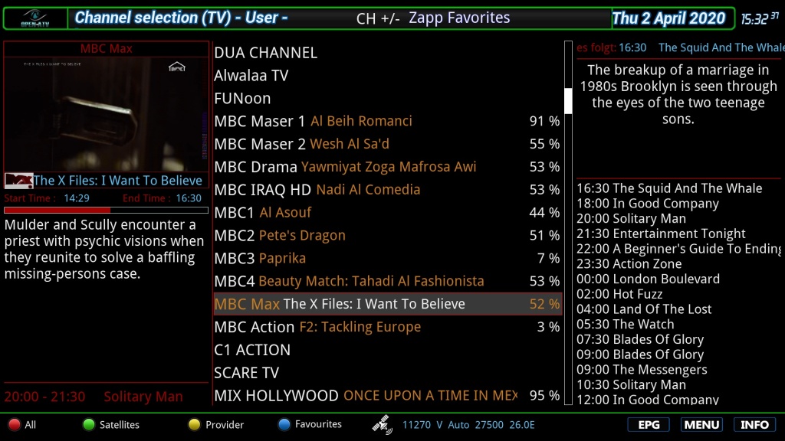Click the MBC Max title above preview
The image size is (785, 441).
106,48
